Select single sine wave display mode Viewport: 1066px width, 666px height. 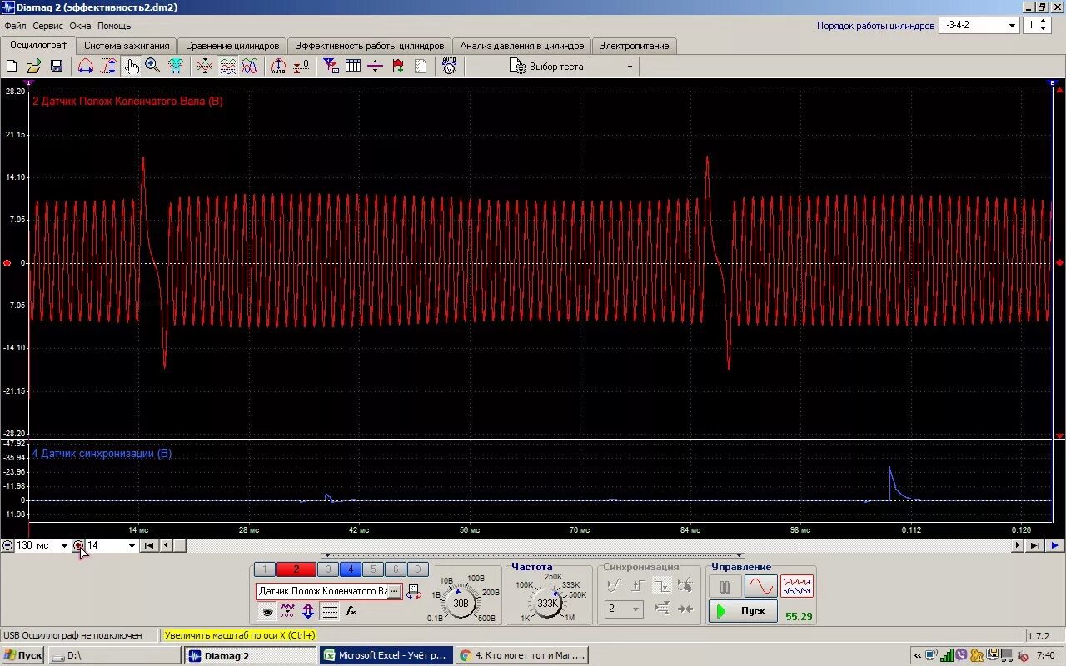click(760, 587)
